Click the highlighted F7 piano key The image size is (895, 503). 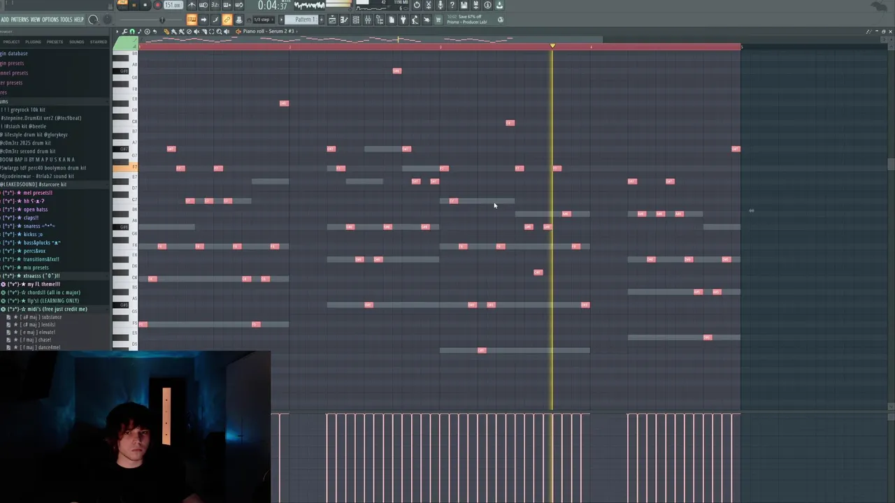click(125, 168)
